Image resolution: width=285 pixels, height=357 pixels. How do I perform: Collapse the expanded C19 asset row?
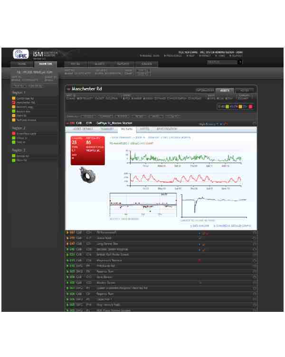67,123
